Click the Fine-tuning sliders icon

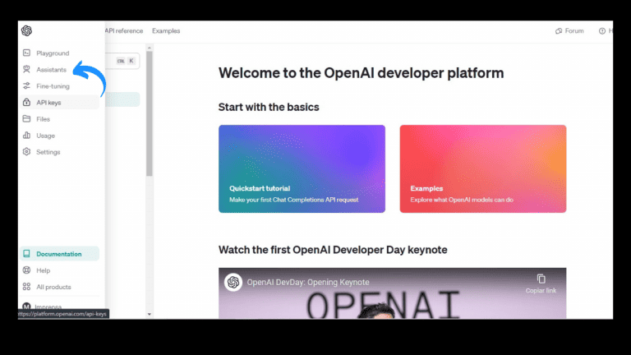pyautogui.click(x=27, y=86)
